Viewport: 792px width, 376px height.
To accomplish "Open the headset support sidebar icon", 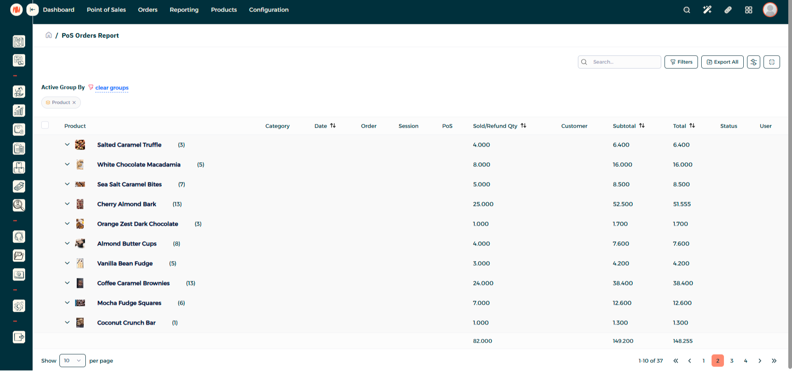I will [x=19, y=236].
